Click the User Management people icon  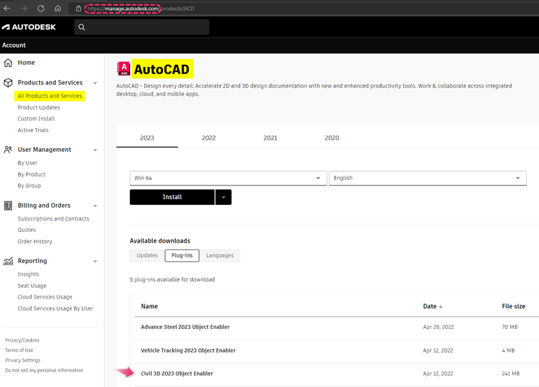coord(8,150)
